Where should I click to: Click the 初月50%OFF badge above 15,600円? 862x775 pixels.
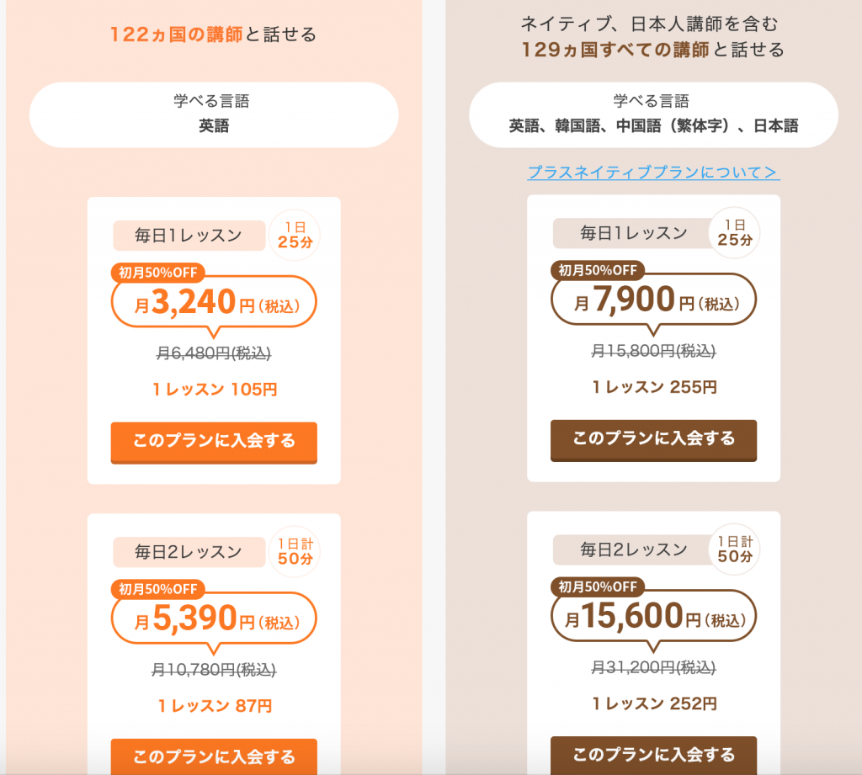[598, 587]
